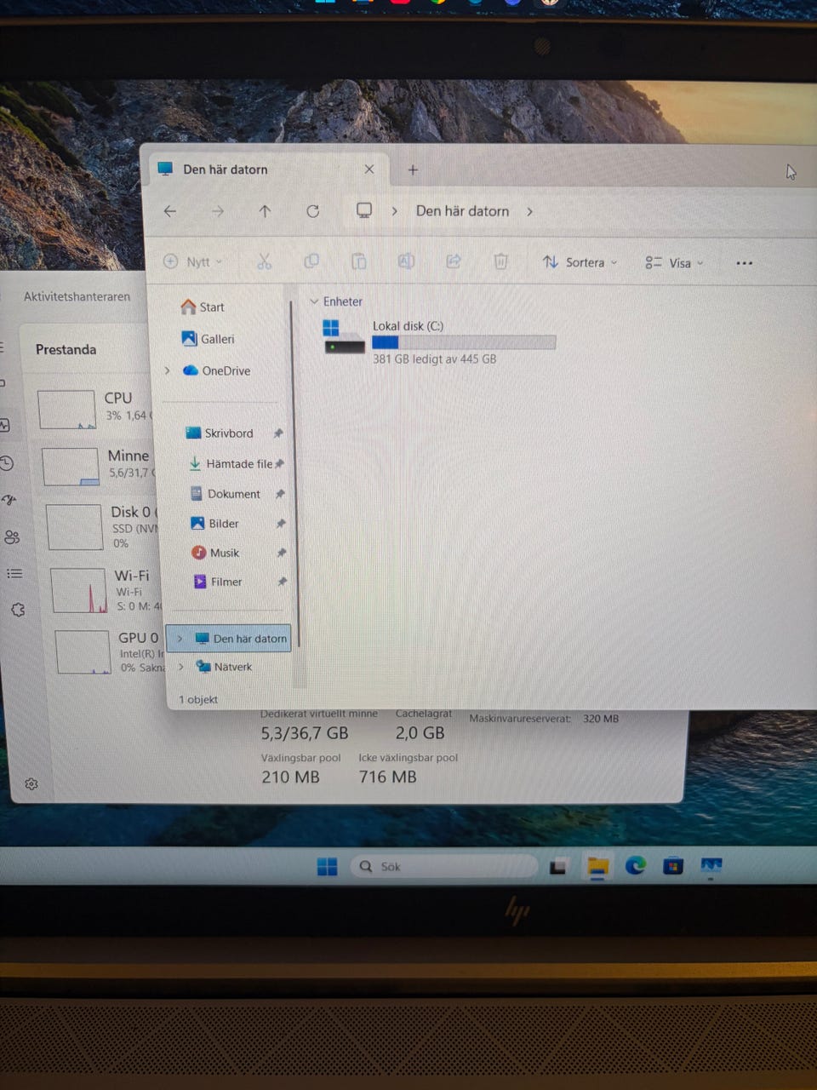Unpin Dokument from quick access
Screen dimensions: 817x1090
pyautogui.click(x=280, y=494)
